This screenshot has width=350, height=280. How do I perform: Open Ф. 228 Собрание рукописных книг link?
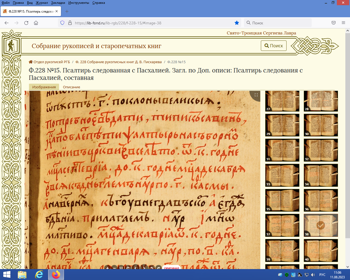click(119, 62)
